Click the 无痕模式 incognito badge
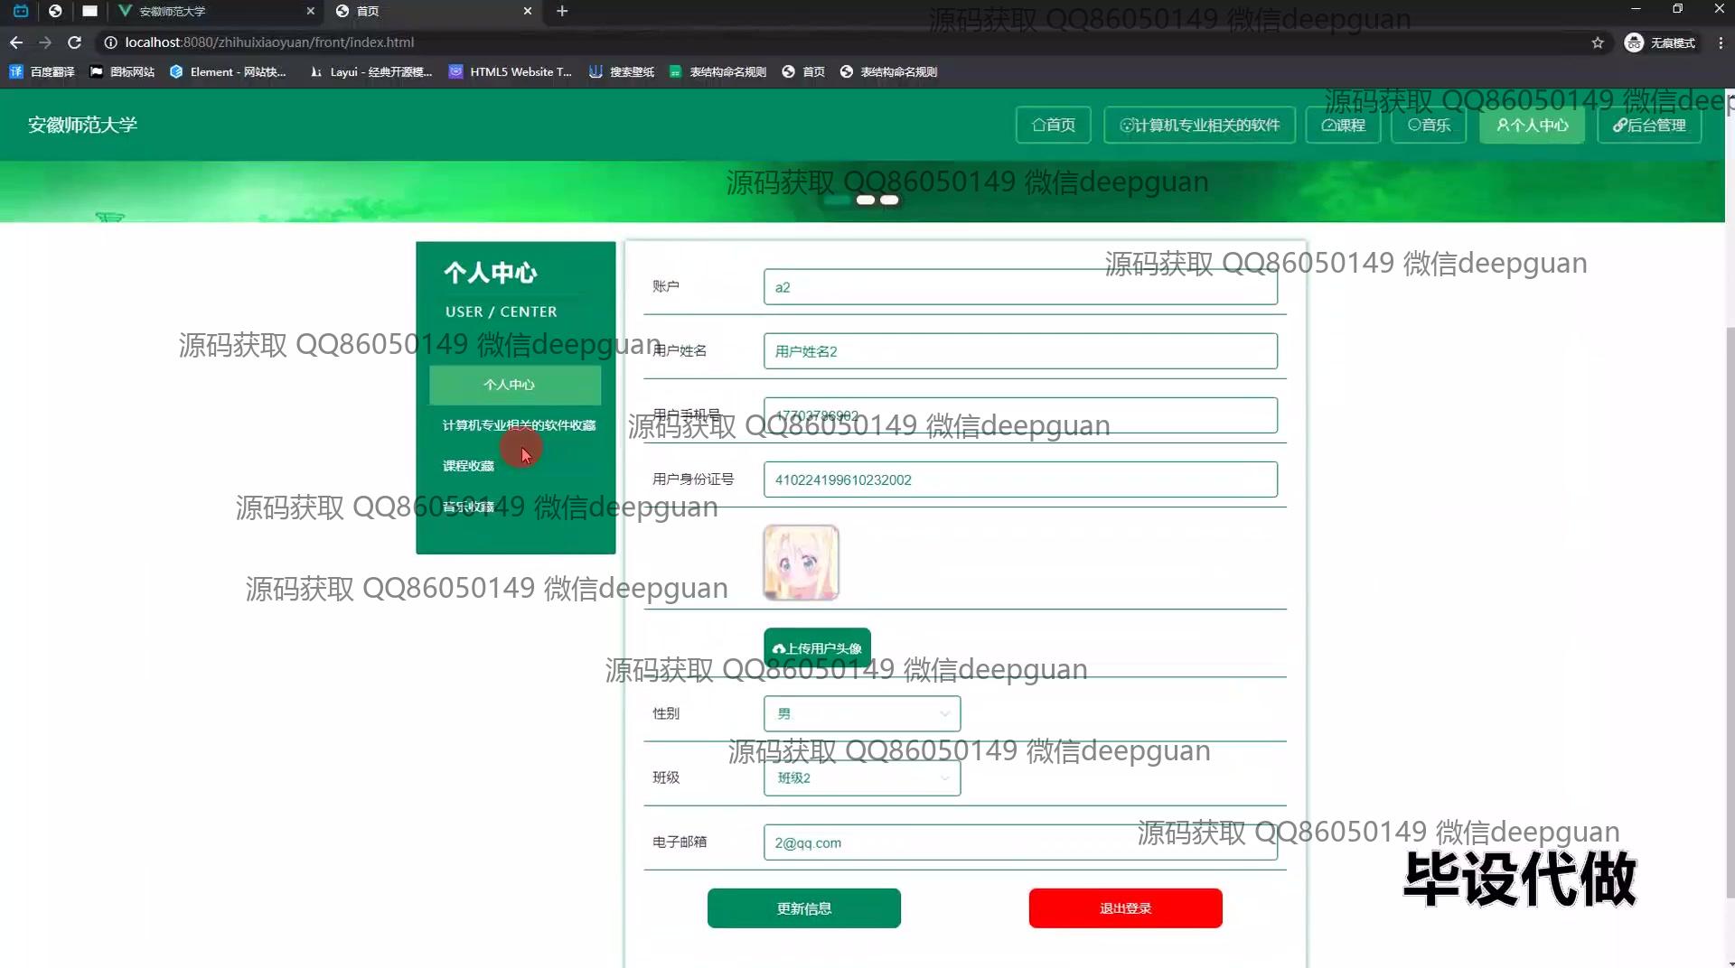Screen dimensions: 1735x968 (1661, 42)
